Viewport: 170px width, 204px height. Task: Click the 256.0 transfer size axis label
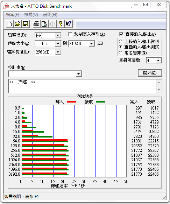(15, 150)
